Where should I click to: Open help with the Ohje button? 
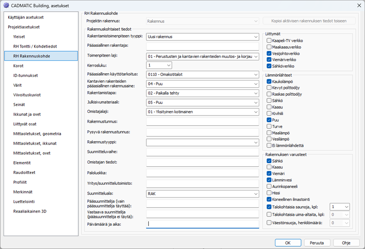point(346,243)
